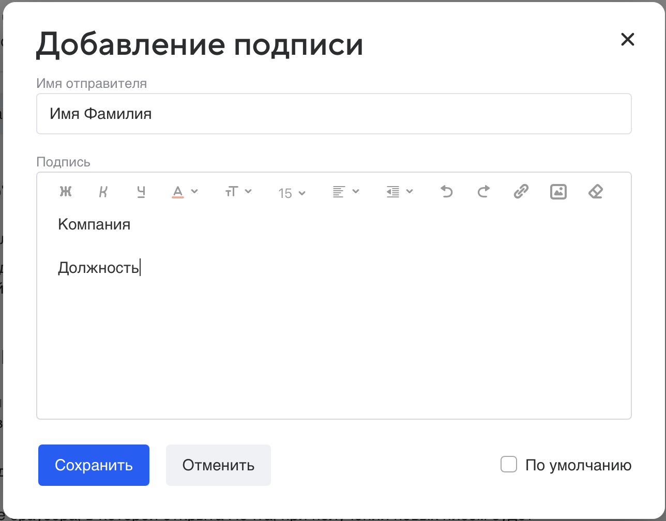This screenshot has height=521, width=666.
Task: Click the Имя отправителя input field
Action: [x=334, y=114]
